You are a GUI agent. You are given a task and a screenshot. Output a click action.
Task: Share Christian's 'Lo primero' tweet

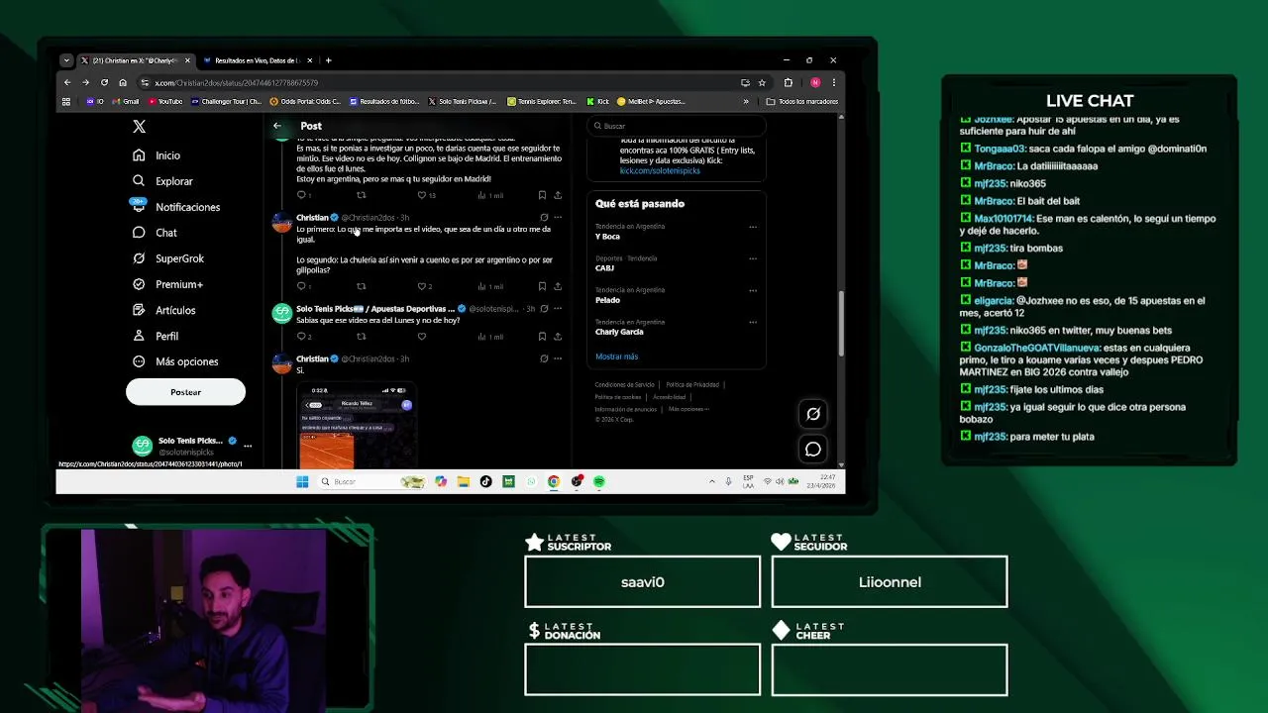(558, 286)
